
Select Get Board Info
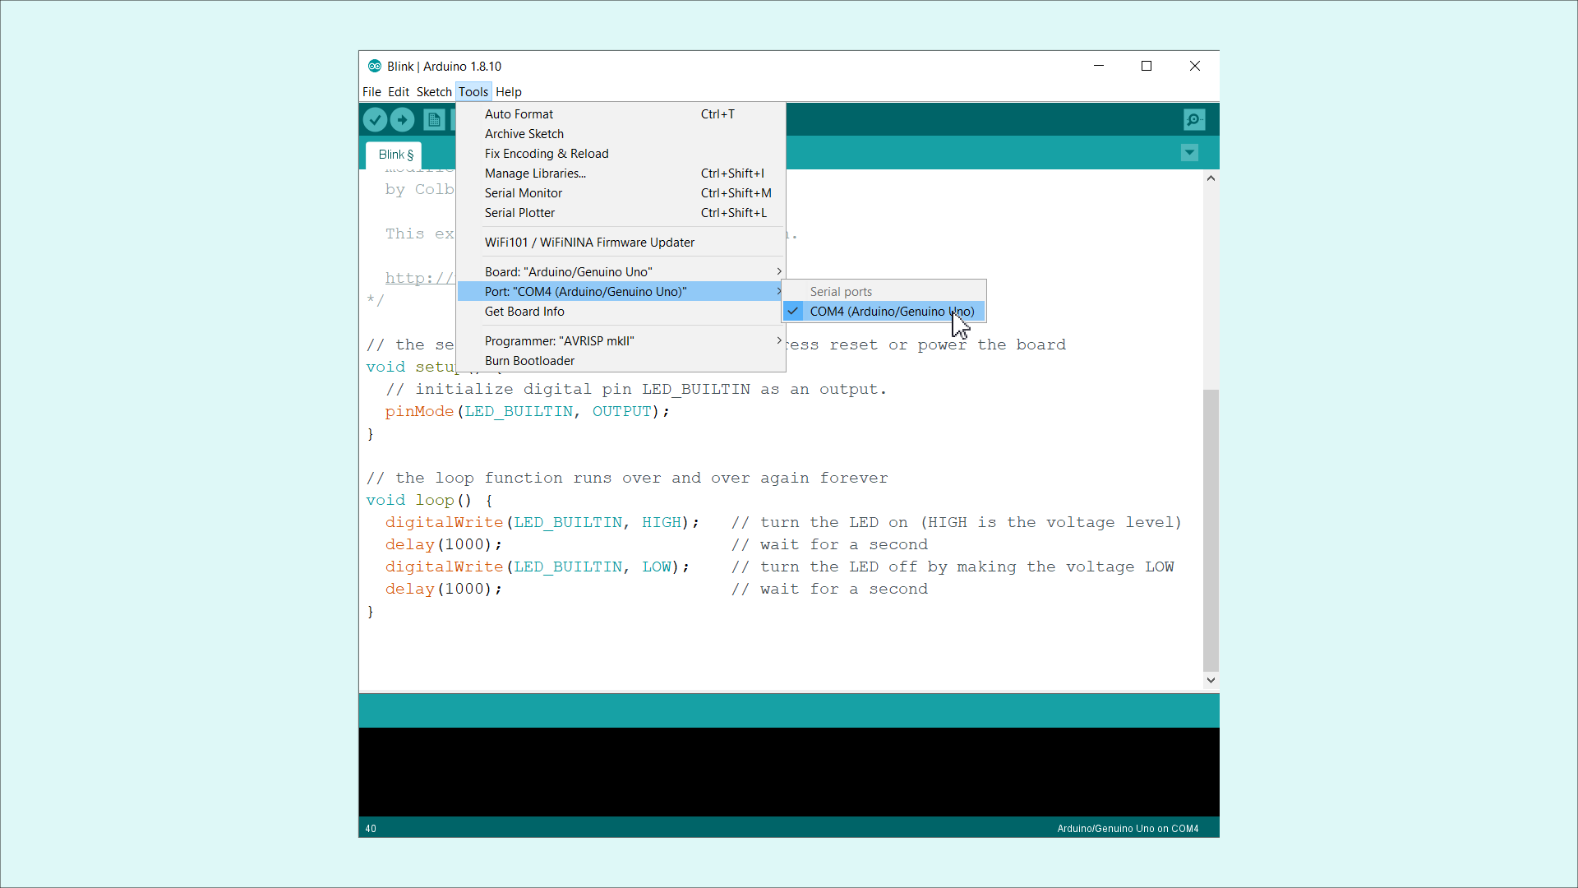coord(621,312)
